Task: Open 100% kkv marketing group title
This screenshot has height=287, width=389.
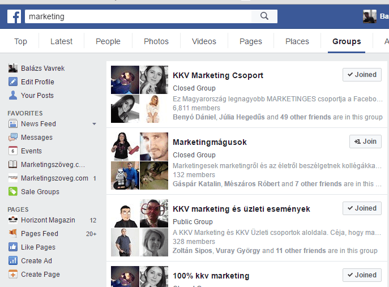Action: click(211, 276)
